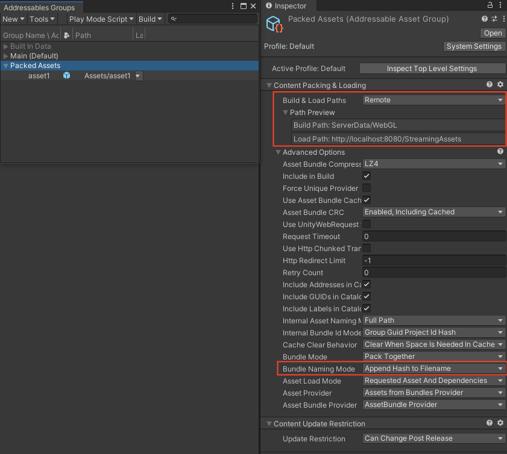Click the asset1 cube icon
Screen dimensions: 507x454
66,75
